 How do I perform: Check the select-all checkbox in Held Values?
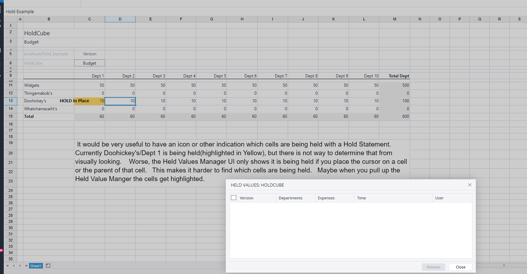tap(233, 198)
